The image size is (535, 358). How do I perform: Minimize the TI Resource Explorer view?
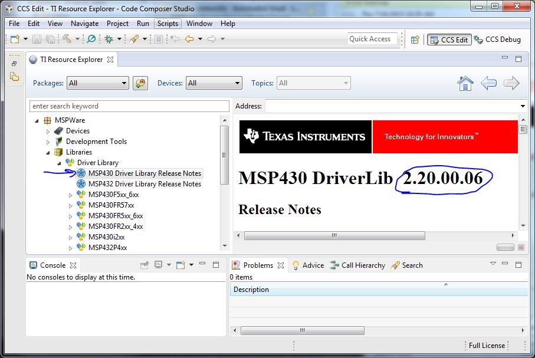pyautogui.click(x=505, y=58)
